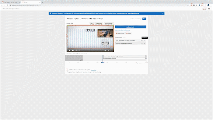Toggle the Preview switch
The width and height of the screenshot is (213, 120).
click(x=72, y=23)
